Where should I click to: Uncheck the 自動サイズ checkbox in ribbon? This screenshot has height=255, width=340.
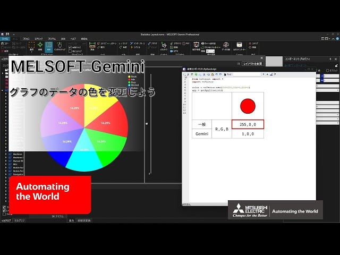(x=70, y=47)
